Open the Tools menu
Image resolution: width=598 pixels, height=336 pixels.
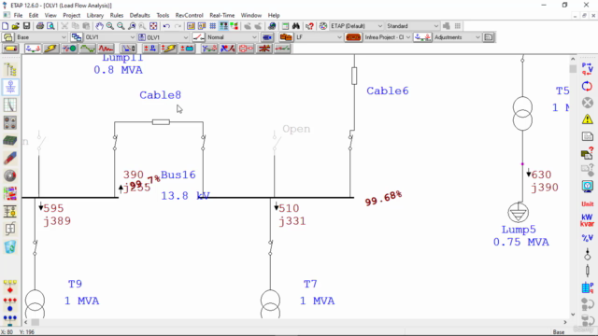163,15
